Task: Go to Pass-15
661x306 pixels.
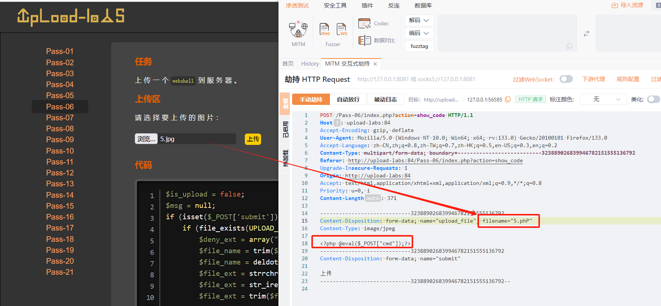Action: [x=60, y=206]
